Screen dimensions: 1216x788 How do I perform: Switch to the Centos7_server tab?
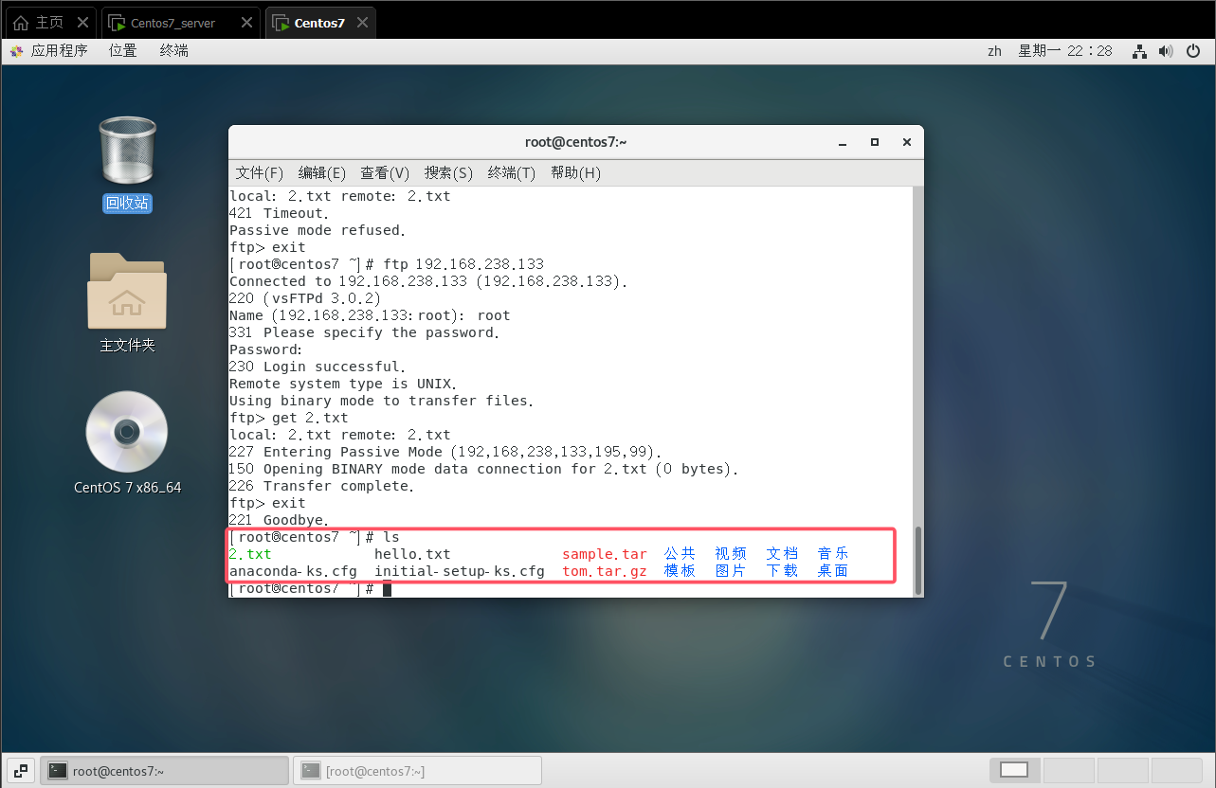tap(179, 23)
